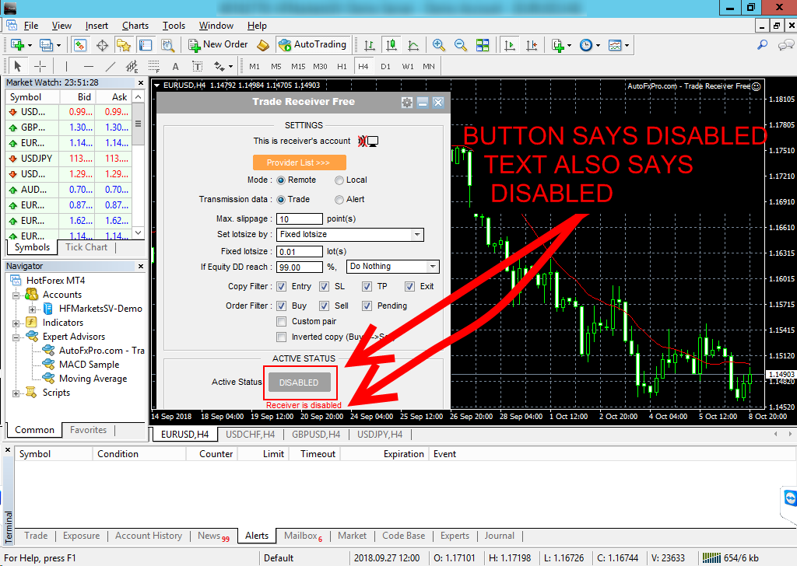Select the Trendline tool

(111, 66)
